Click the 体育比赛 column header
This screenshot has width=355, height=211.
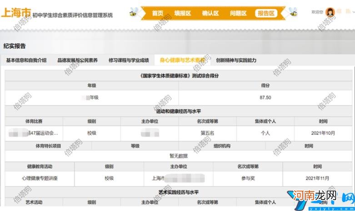click(x=34, y=121)
